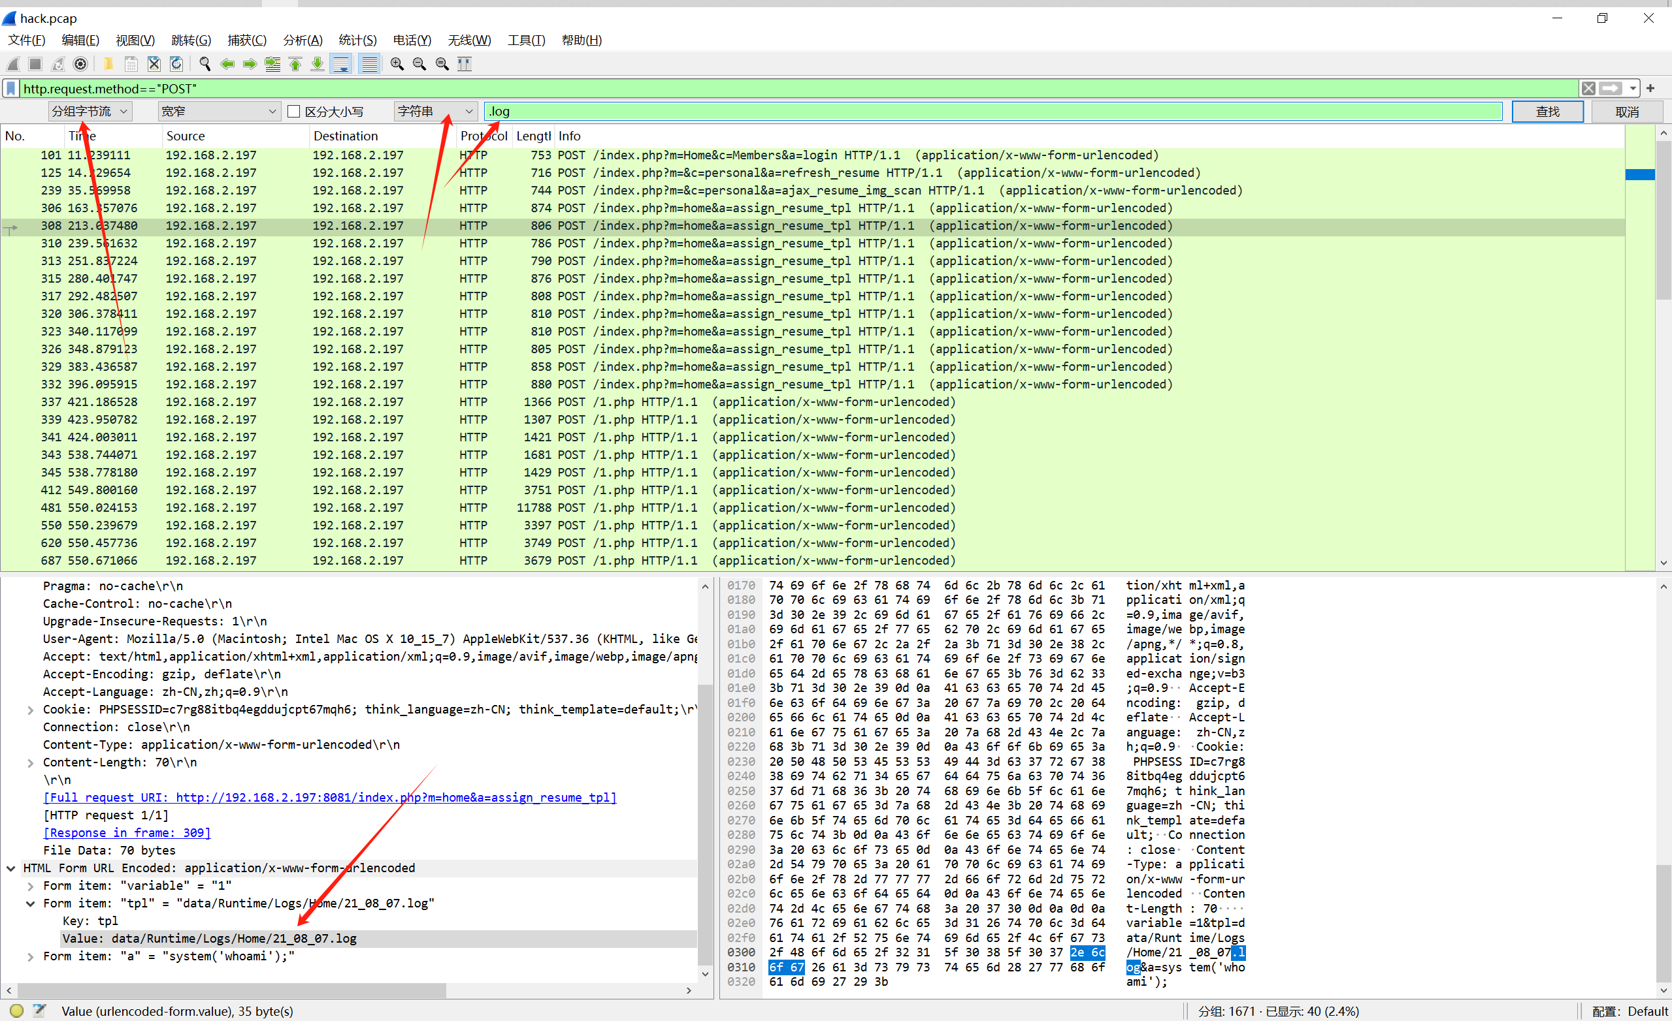1672x1021 pixels.
Task: Click the packet details horizontal scrollbar
Action: [231, 990]
